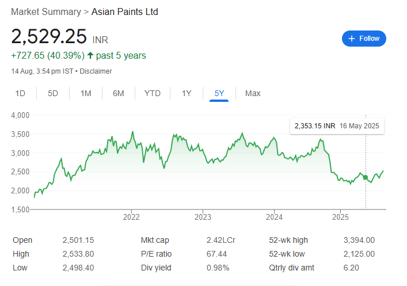This screenshot has width=407, height=286.
Task: Click the Div yield label
Action: tap(156, 268)
